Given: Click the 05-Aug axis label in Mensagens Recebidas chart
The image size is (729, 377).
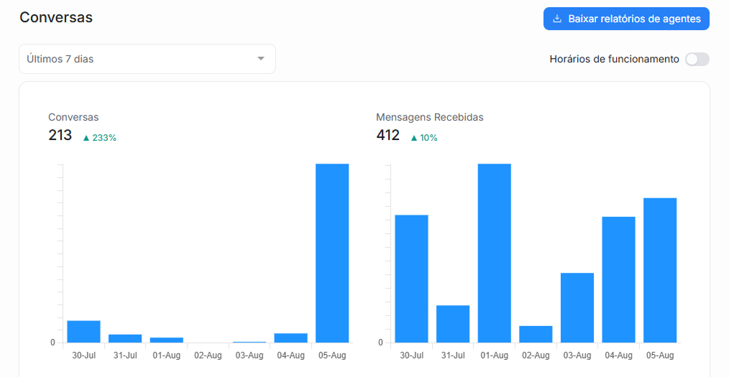Looking at the screenshot, I should [660, 355].
